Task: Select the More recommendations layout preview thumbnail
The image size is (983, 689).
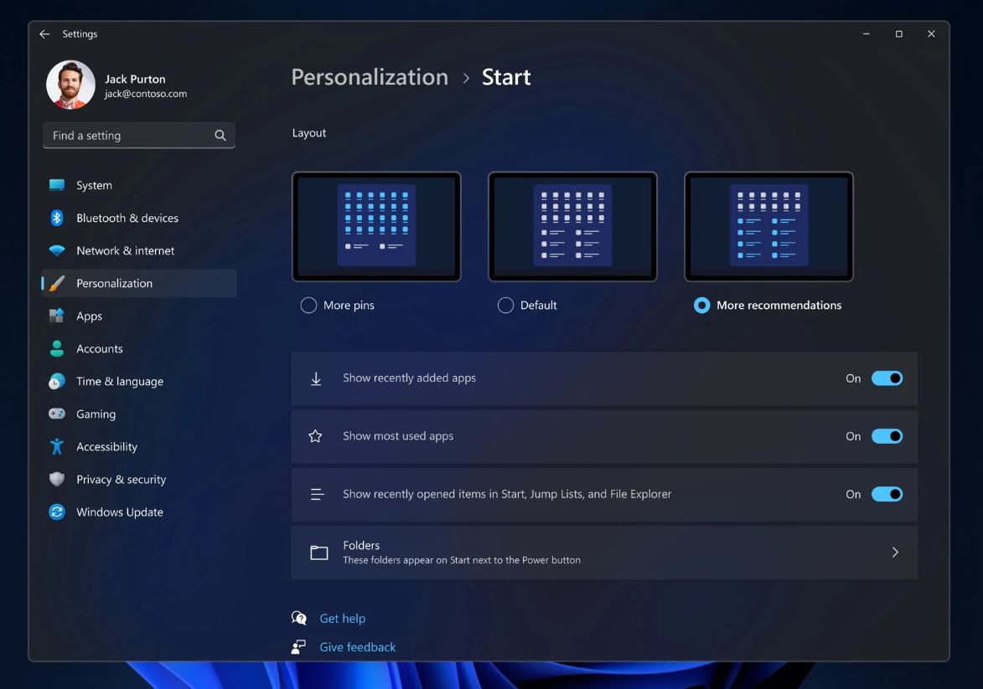Action: pos(768,227)
